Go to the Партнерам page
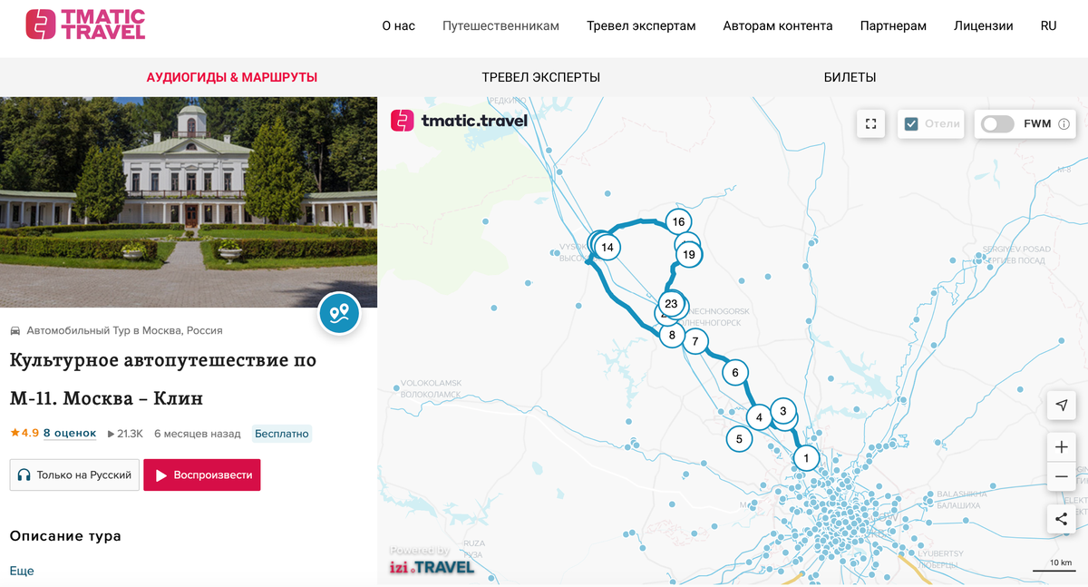The height and width of the screenshot is (587, 1088). pos(893,26)
